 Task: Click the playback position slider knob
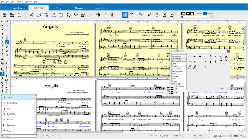pos(182,17)
